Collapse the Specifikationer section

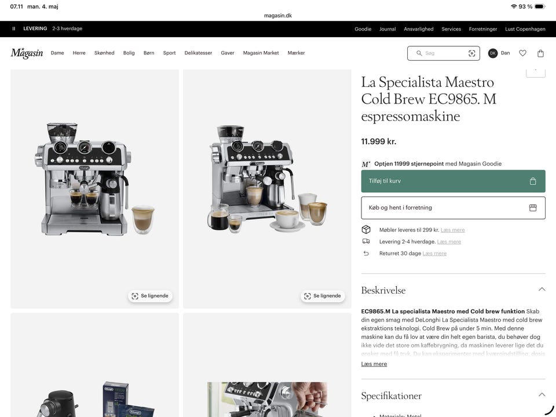(x=542, y=394)
